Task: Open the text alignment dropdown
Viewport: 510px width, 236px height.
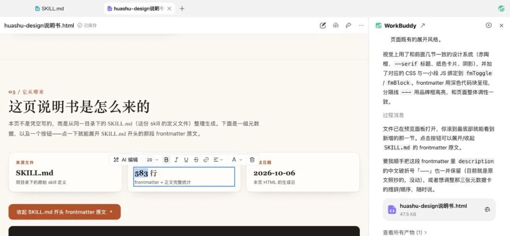Action: pyautogui.click(x=218, y=160)
